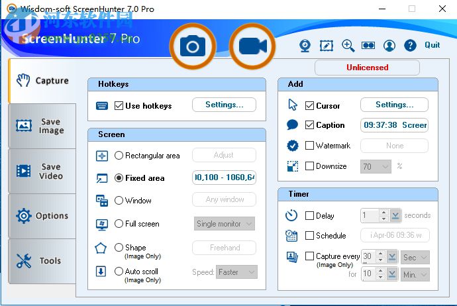Open the Downsize 70 percent dropdown
Image resolution: width=457 pixels, height=306 pixels.
point(376,166)
